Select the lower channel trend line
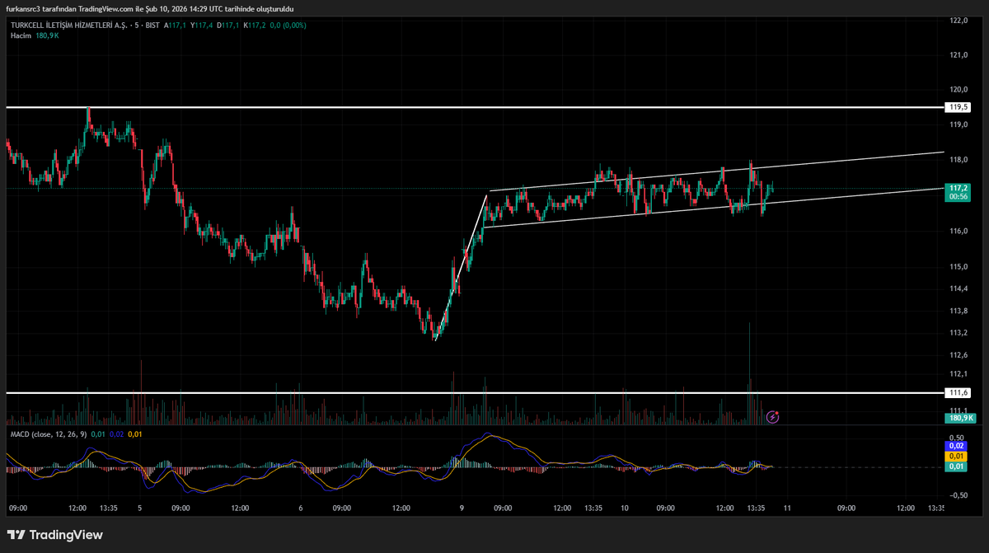Viewport: 989px width, 553px height. pyautogui.click(x=713, y=208)
